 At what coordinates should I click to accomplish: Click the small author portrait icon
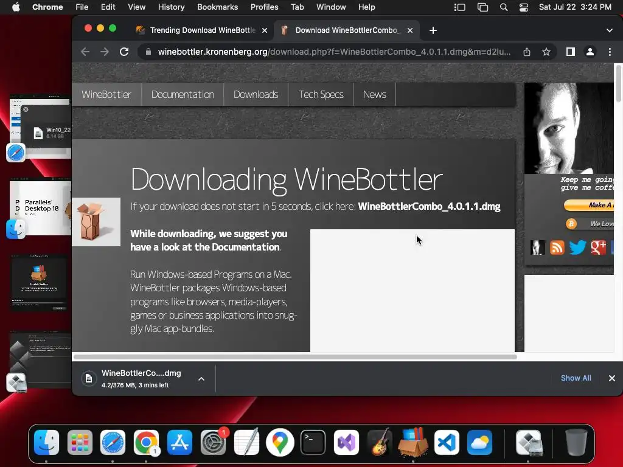point(538,247)
